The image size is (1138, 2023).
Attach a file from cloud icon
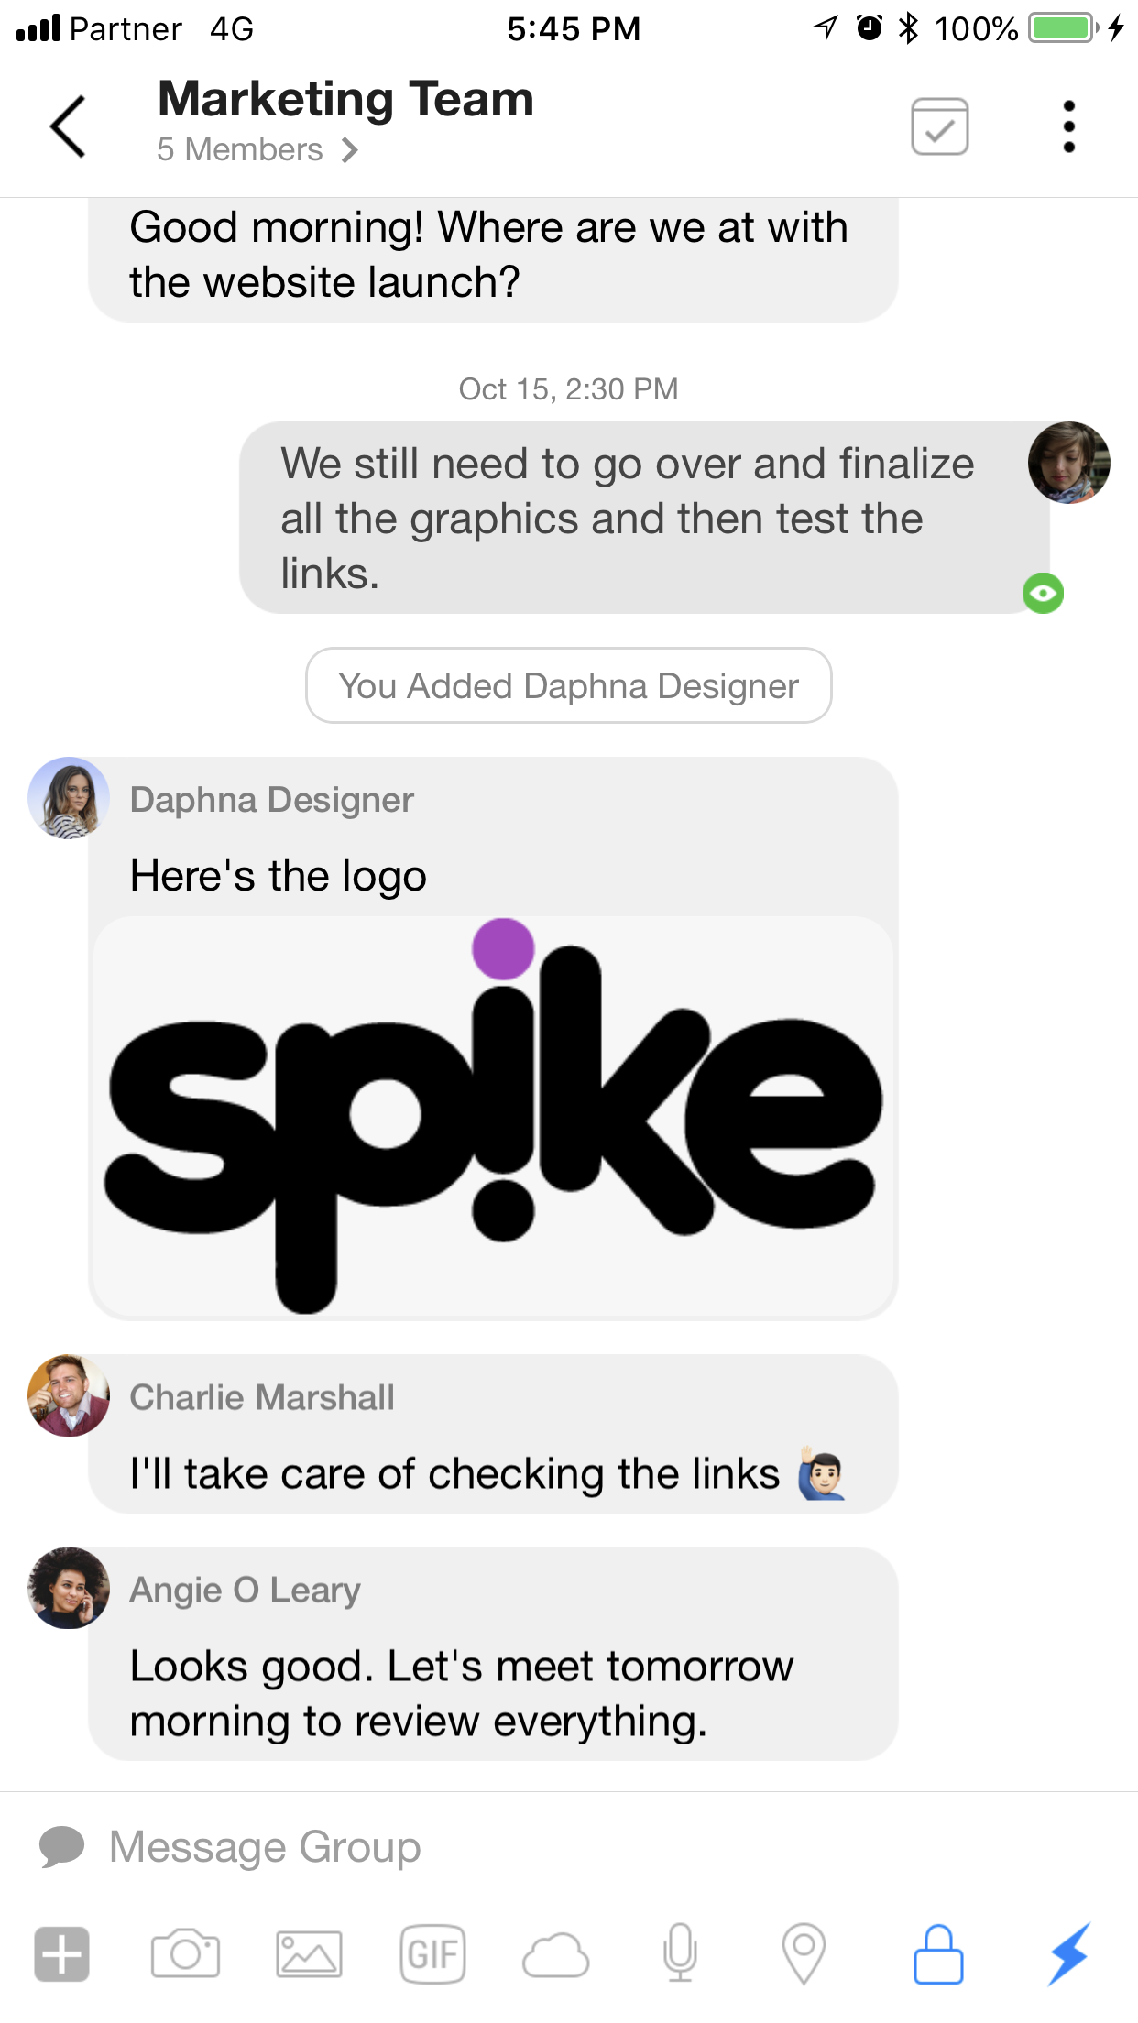(555, 1955)
